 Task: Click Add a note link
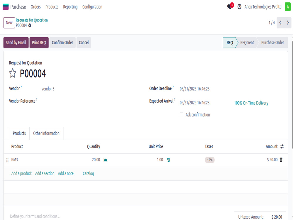click(x=66, y=174)
